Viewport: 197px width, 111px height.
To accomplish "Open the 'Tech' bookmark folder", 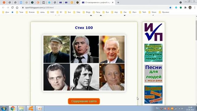I will 143,12.
